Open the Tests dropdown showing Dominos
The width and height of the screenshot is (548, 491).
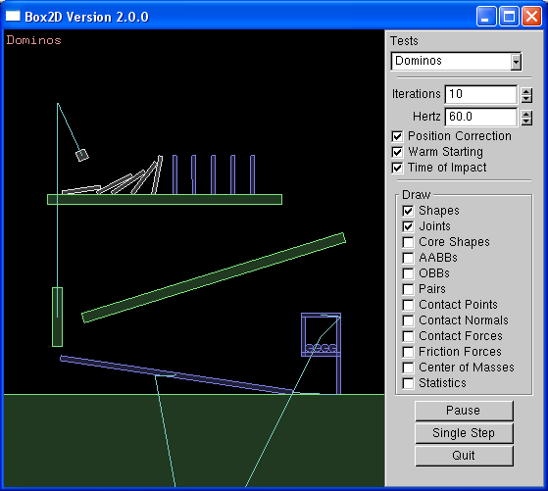pos(457,61)
